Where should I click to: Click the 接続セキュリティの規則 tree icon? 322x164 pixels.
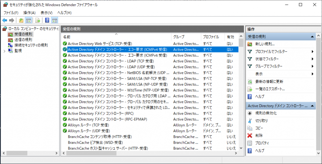click(10, 45)
